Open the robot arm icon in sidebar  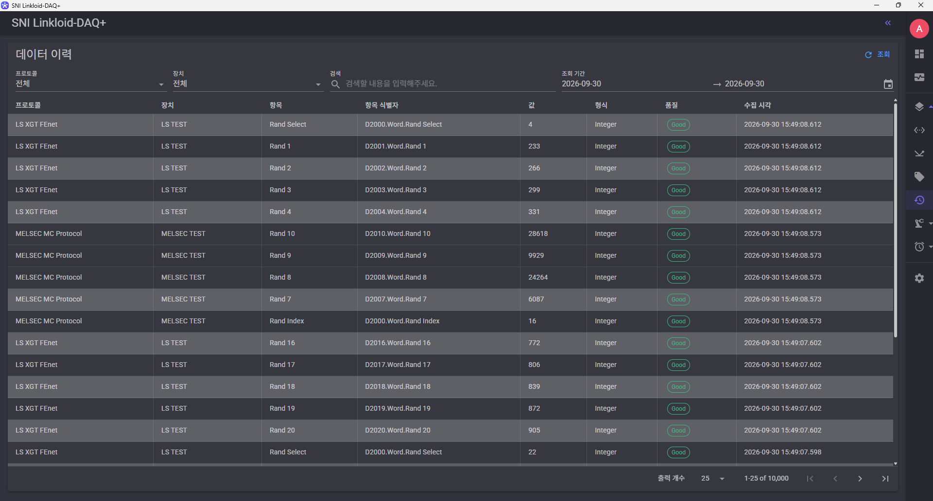(919, 223)
